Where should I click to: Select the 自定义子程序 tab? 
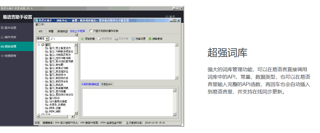[78, 31]
